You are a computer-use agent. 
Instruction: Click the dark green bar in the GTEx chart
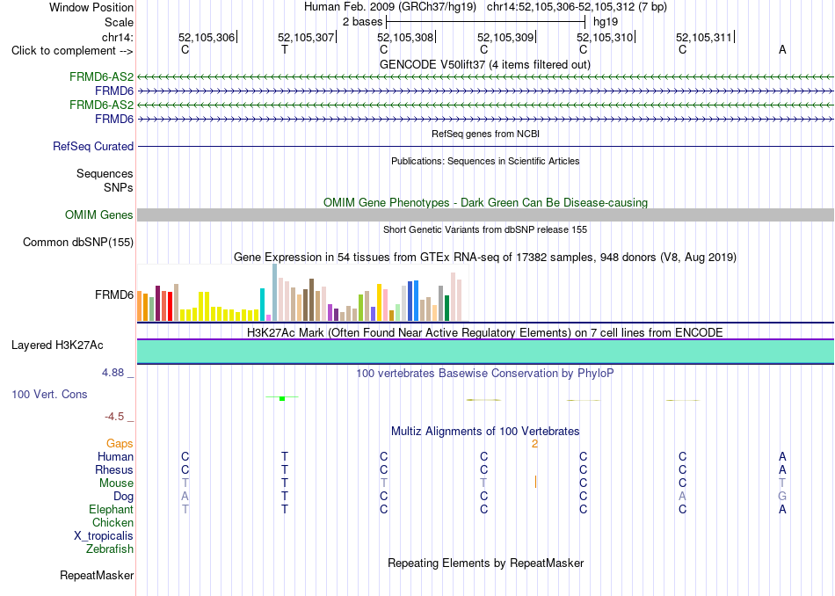click(x=447, y=308)
